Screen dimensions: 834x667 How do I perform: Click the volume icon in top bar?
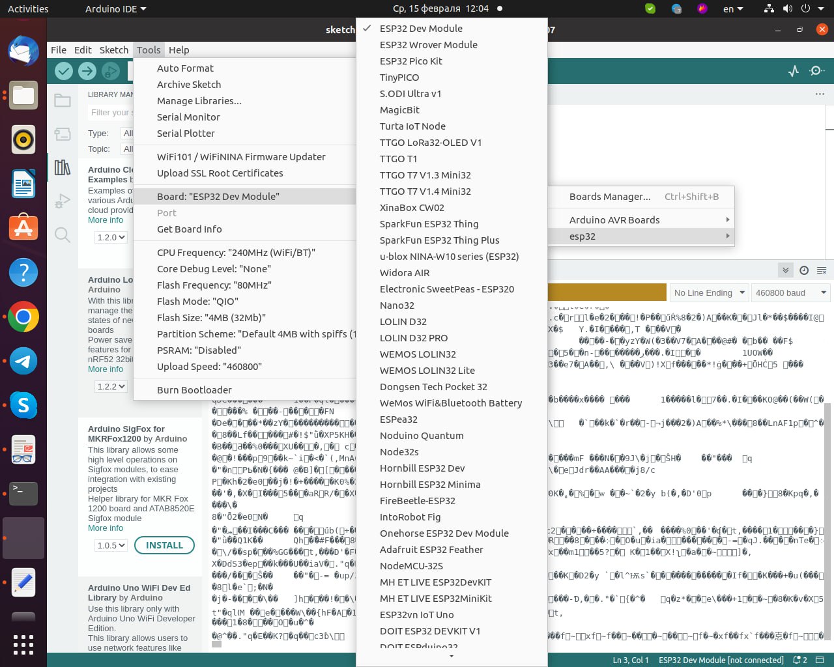788,8
